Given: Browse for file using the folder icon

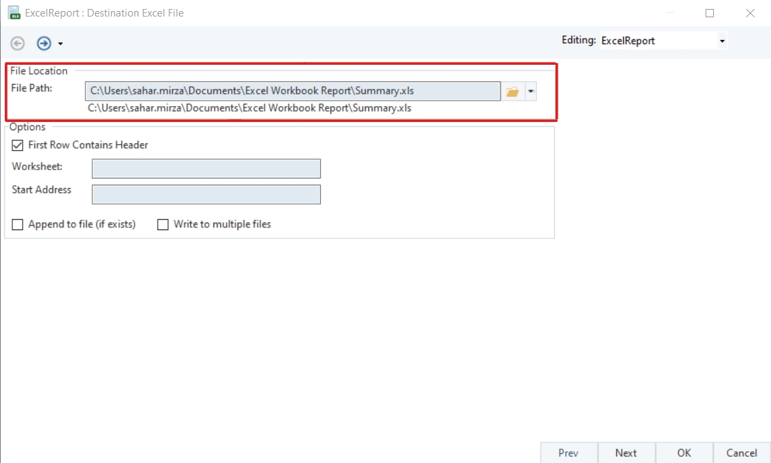Looking at the screenshot, I should coord(512,92).
